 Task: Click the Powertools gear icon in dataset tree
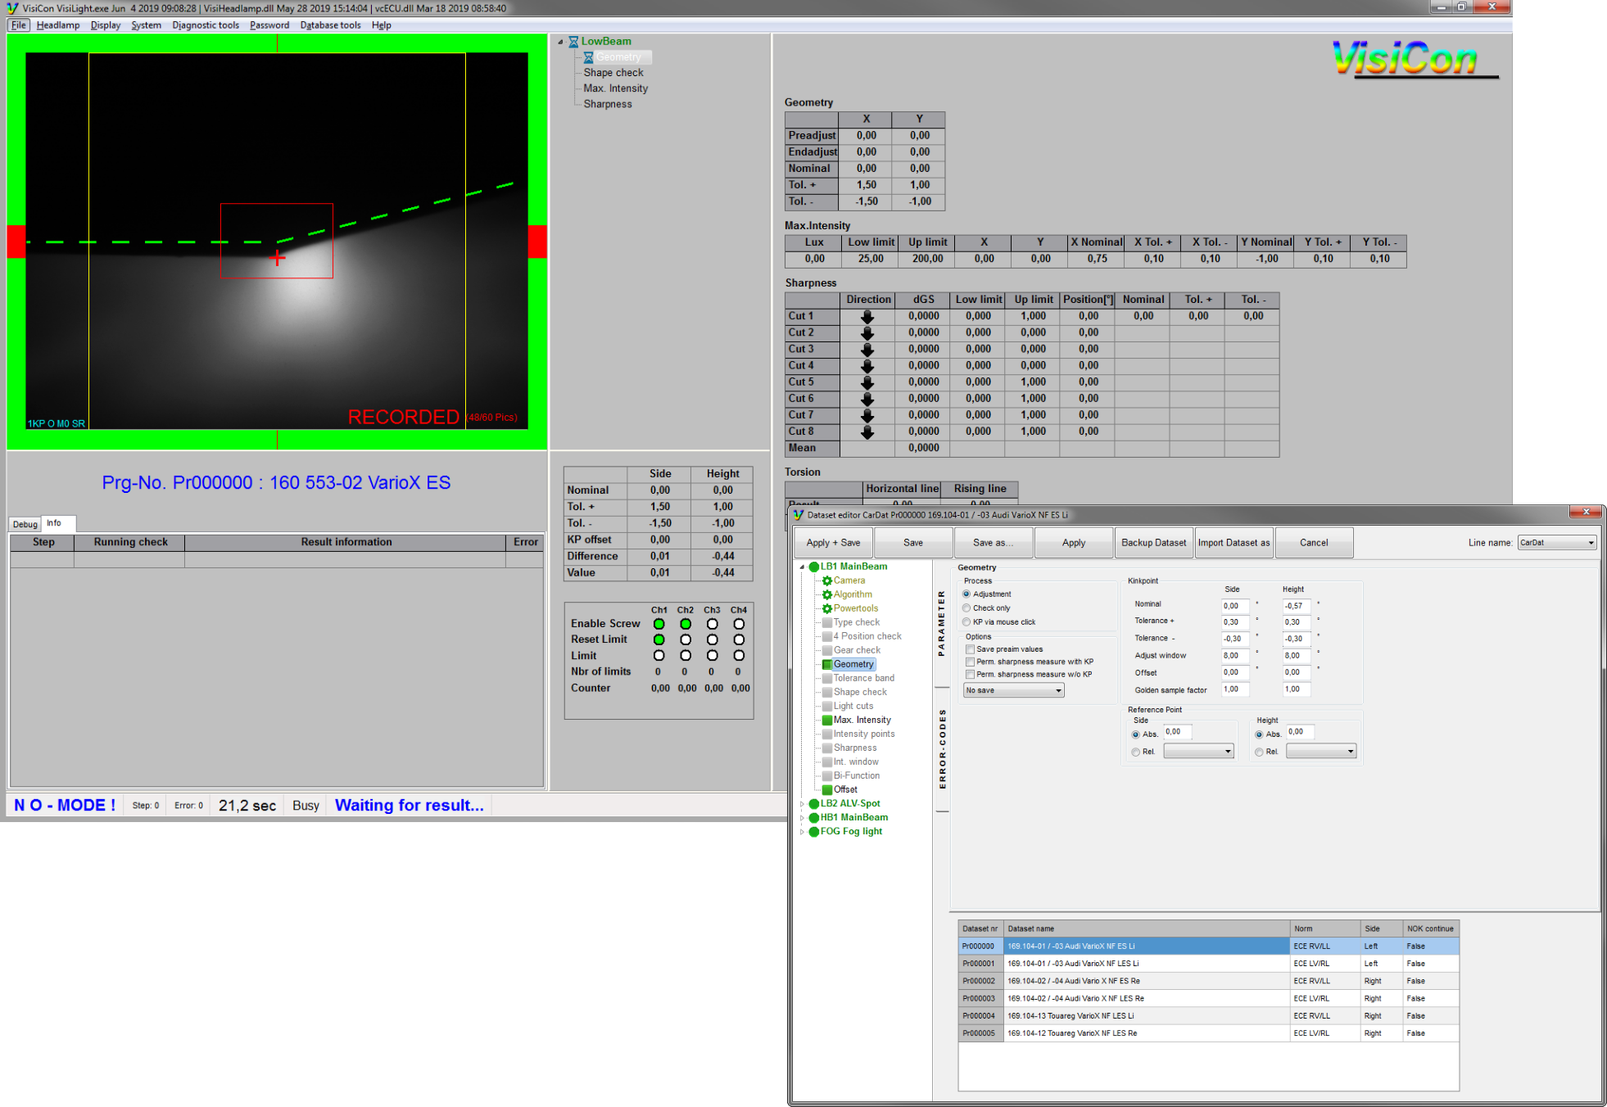(x=827, y=608)
